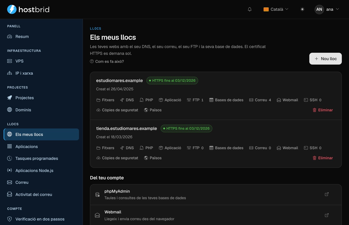Open the notifications bell
349x225 pixels.
click(x=250, y=9)
